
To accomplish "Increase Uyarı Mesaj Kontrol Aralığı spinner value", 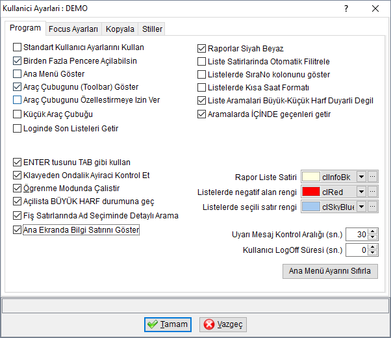I will (373, 231).
